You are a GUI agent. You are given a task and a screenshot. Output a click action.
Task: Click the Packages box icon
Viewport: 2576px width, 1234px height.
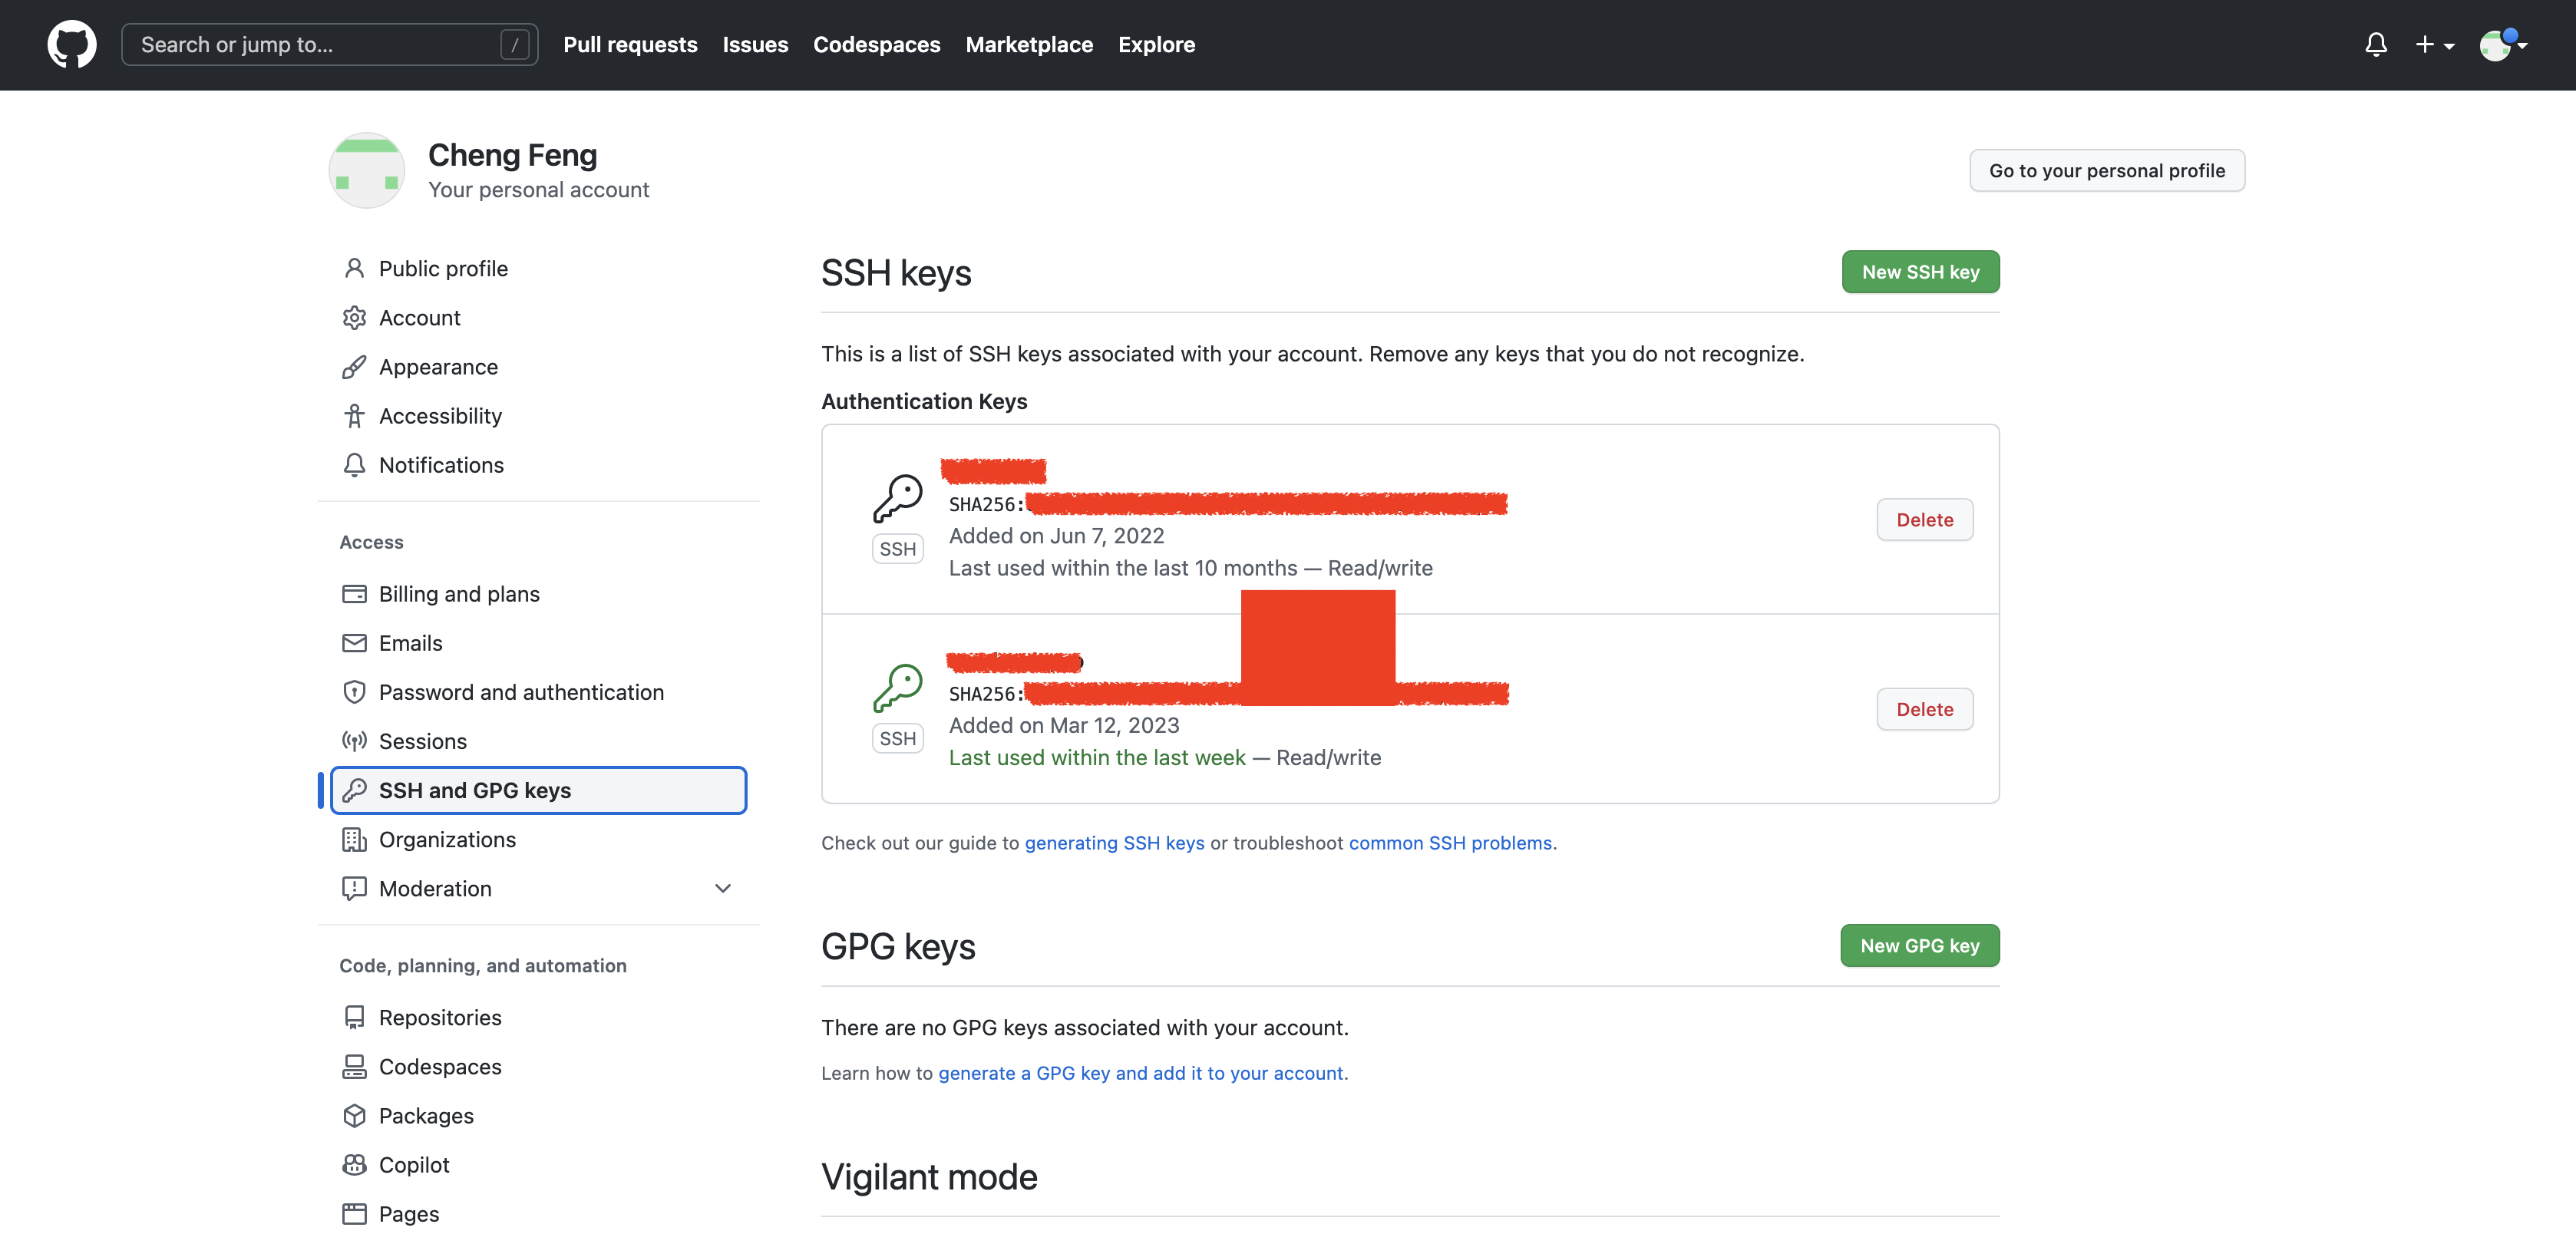[x=354, y=1115]
